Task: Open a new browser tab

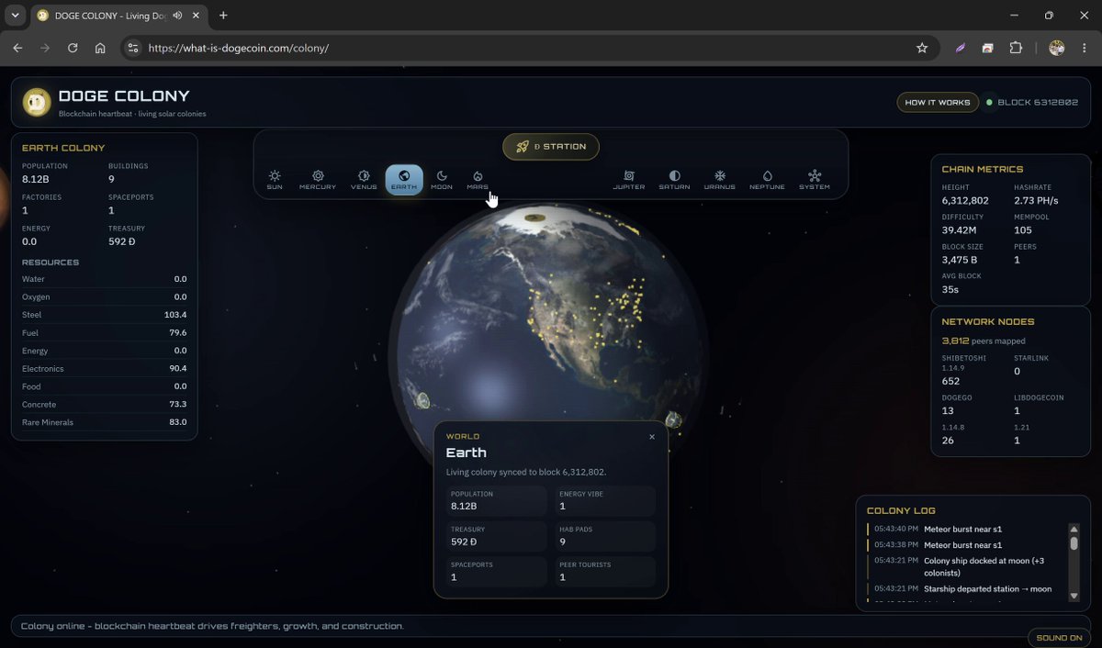Action: (223, 16)
